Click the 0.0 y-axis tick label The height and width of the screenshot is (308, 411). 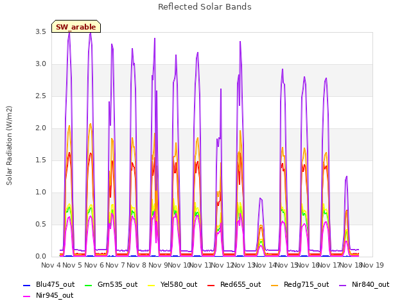41,257
